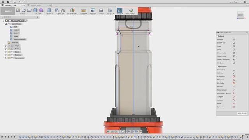Uncheck the Show Profile checkbox
Viewport: 249px width, 140px height.
(x=233, y=53)
